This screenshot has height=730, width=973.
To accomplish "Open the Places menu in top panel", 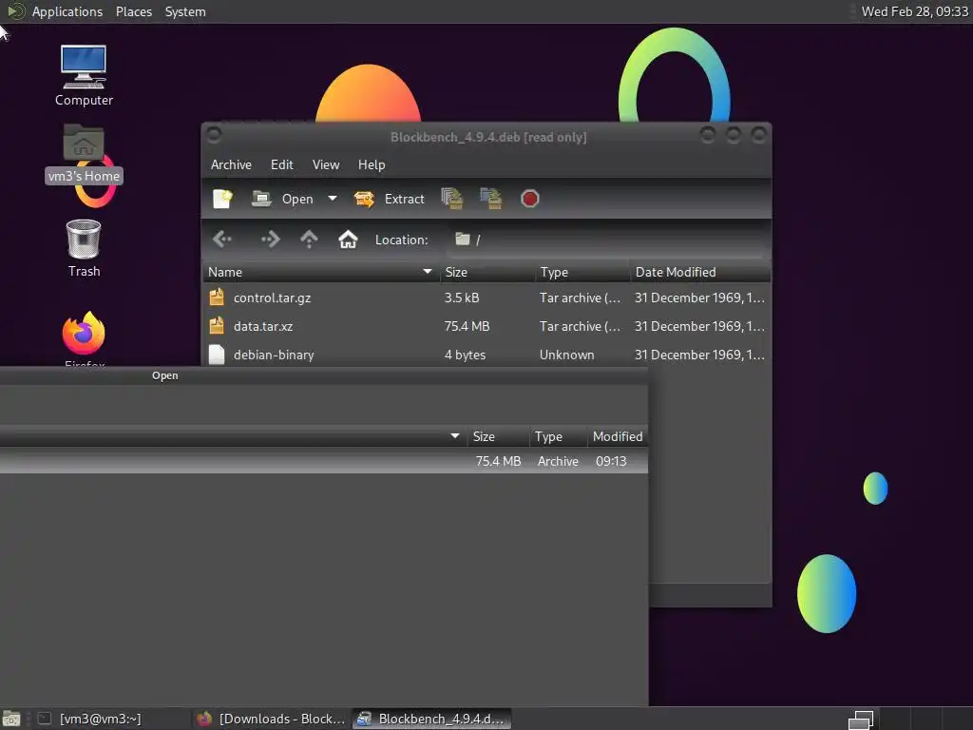I will pos(134,11).
